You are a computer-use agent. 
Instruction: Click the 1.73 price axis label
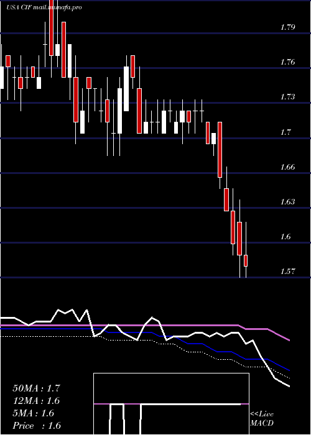(287, 97)
